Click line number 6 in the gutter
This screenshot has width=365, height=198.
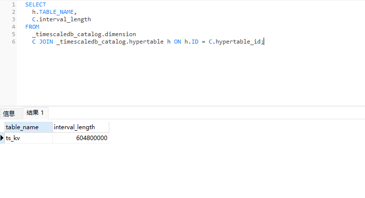coord(13,42)
